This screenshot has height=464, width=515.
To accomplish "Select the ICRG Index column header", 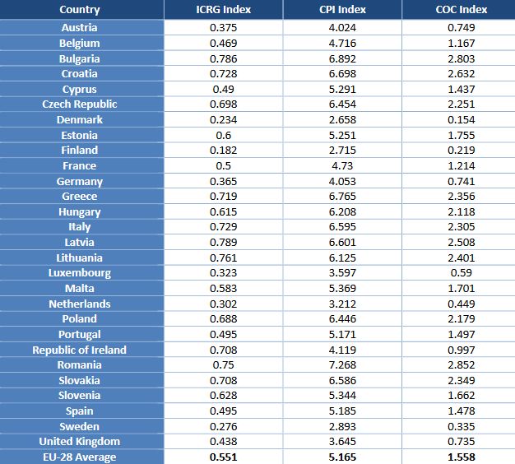I will pos(224,10).
